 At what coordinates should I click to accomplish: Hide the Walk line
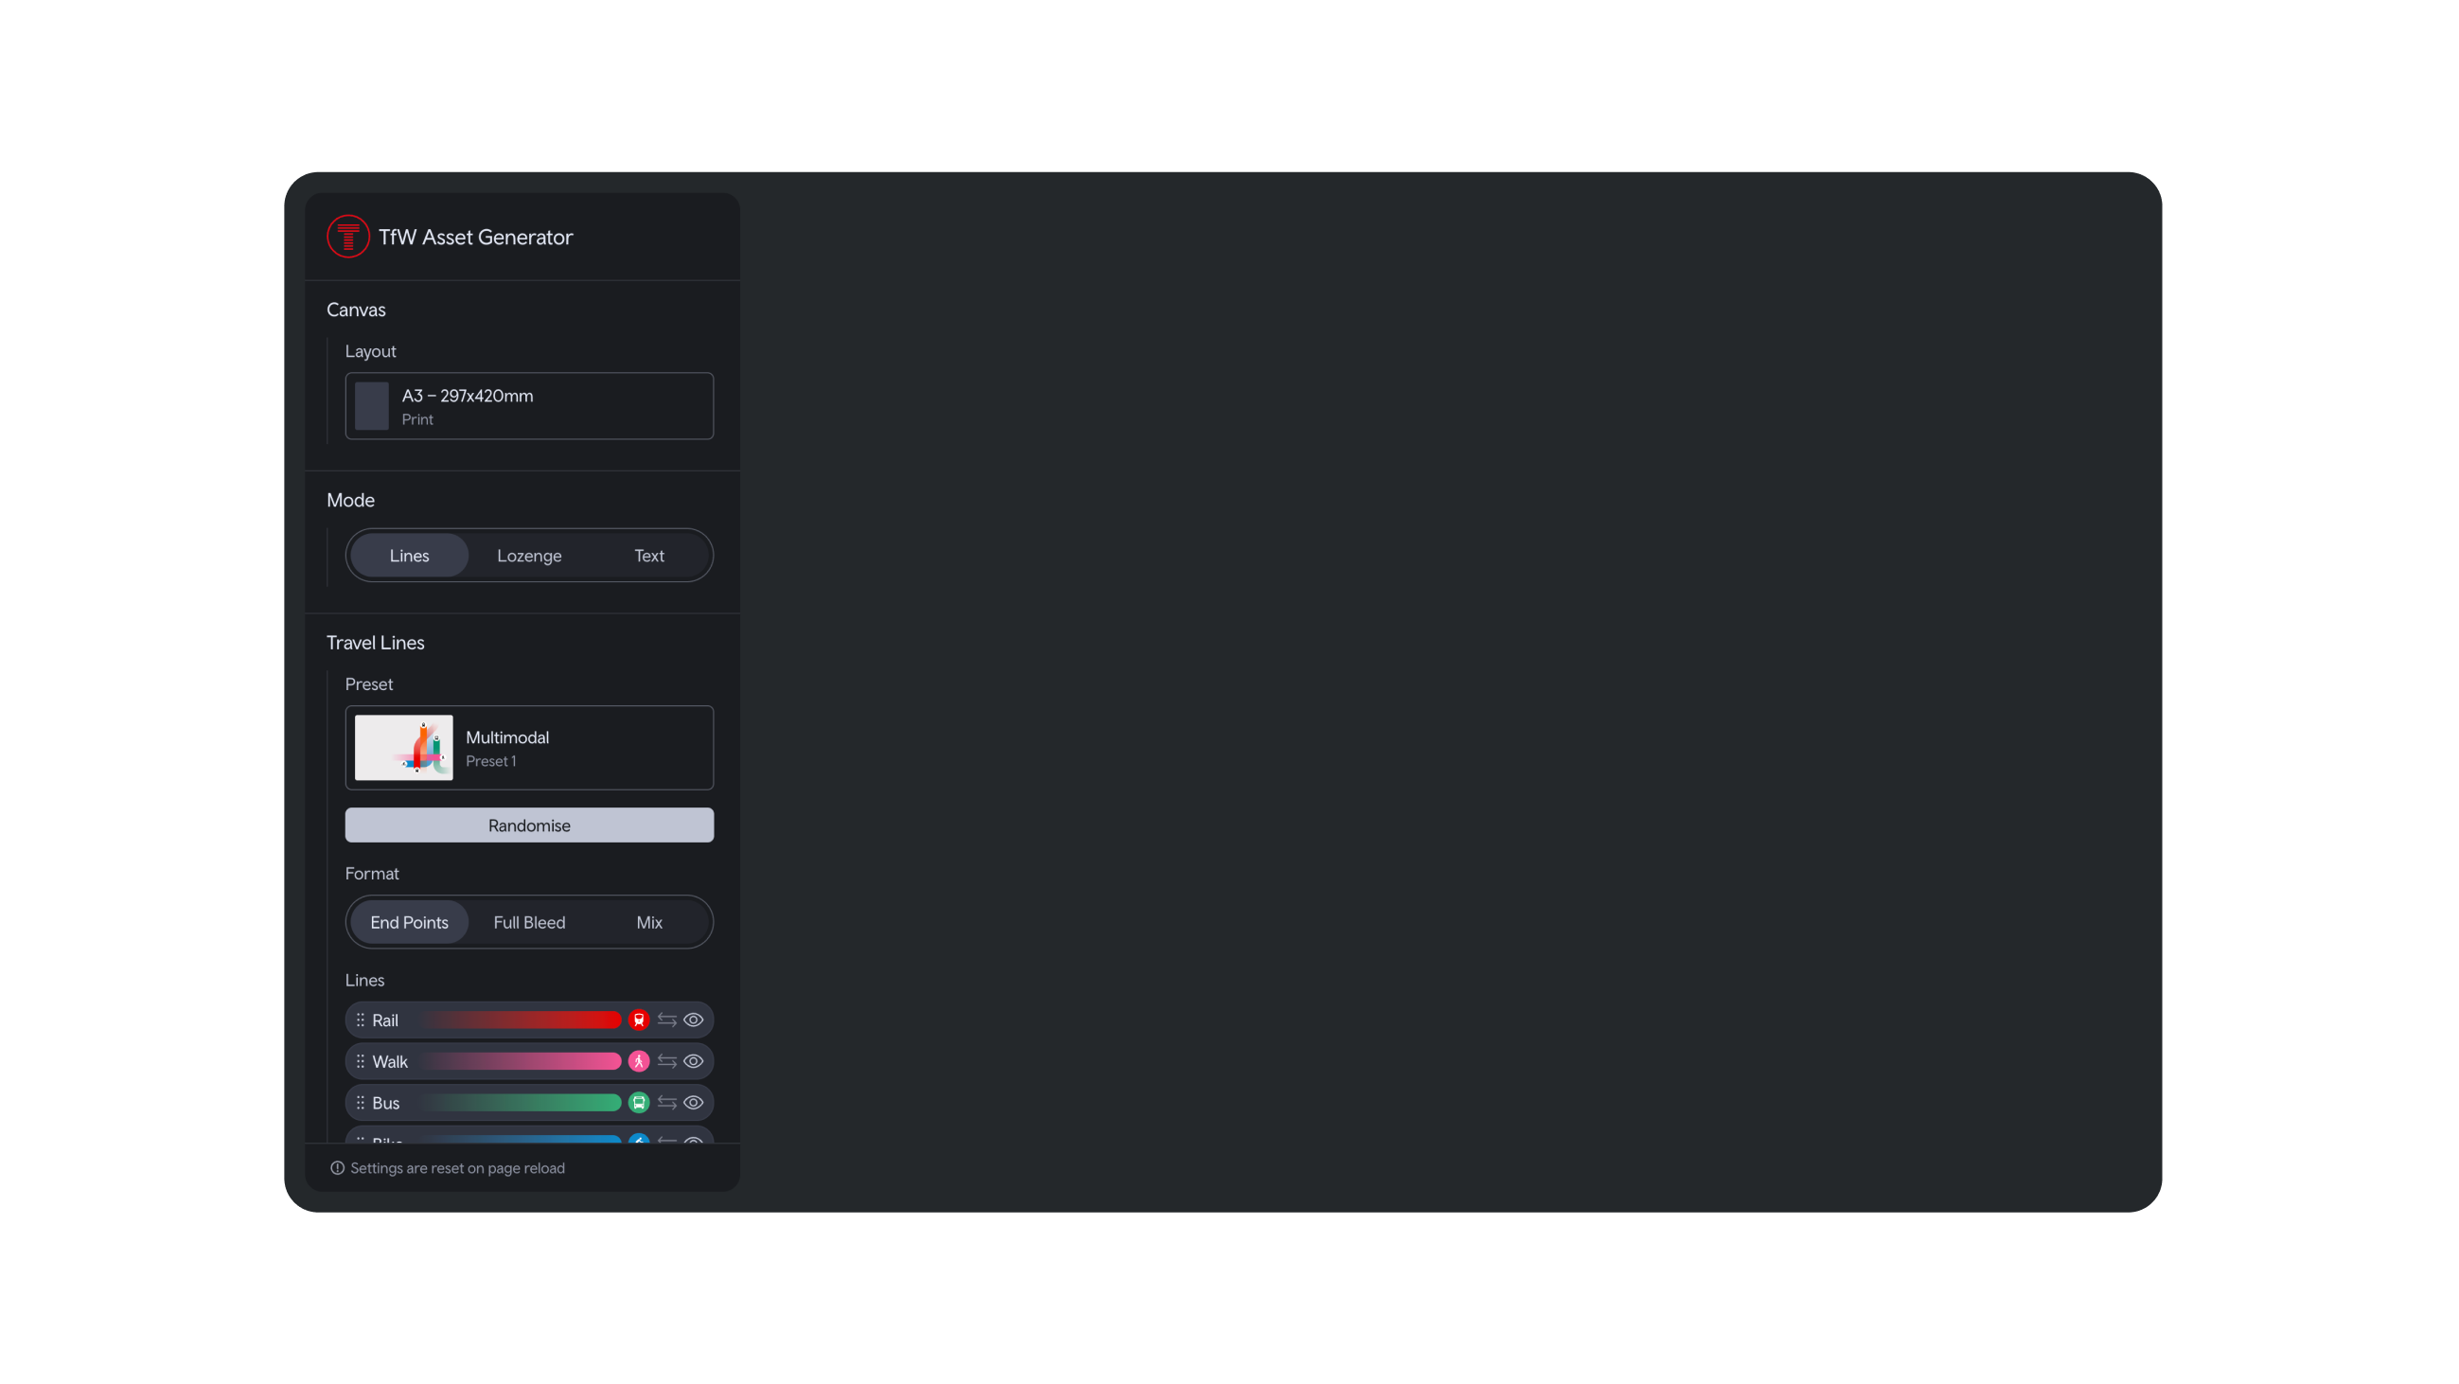(x=694, y=1061)
